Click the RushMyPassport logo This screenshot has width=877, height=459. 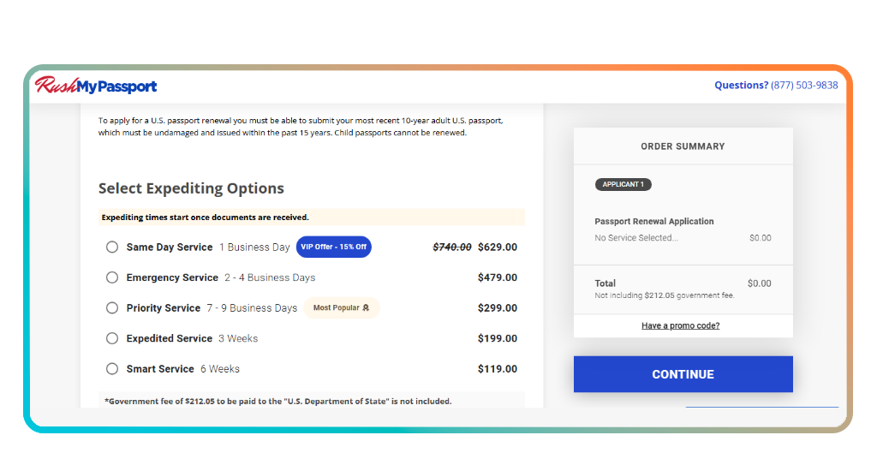click(96, 86)
